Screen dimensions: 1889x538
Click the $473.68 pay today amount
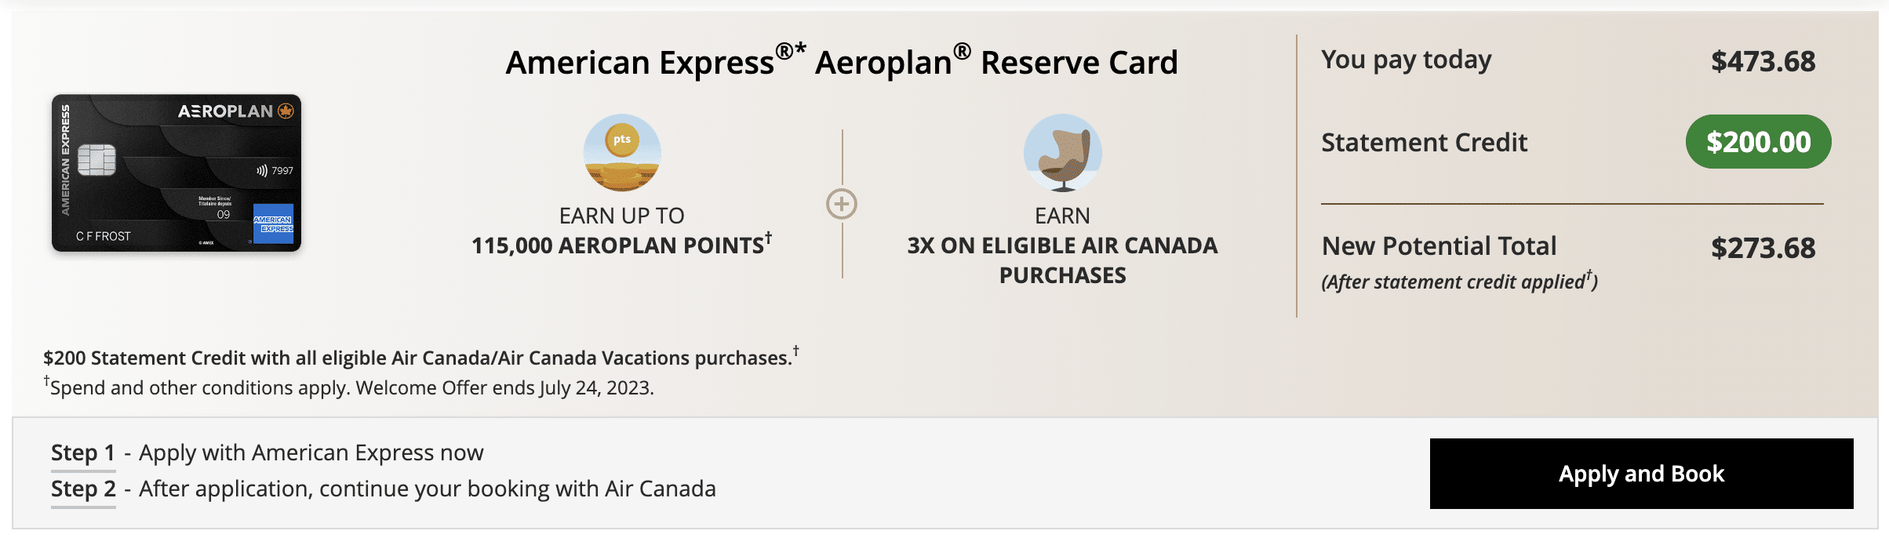pos(1763,61)
